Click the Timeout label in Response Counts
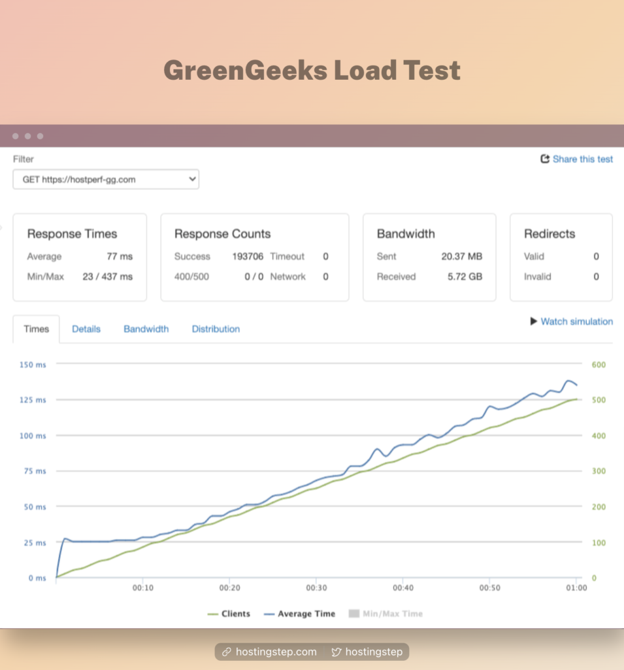Viewport: 624px width, 670px height. [x=287, y=256]
